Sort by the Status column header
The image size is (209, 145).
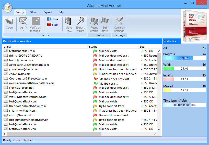[113, 47]
